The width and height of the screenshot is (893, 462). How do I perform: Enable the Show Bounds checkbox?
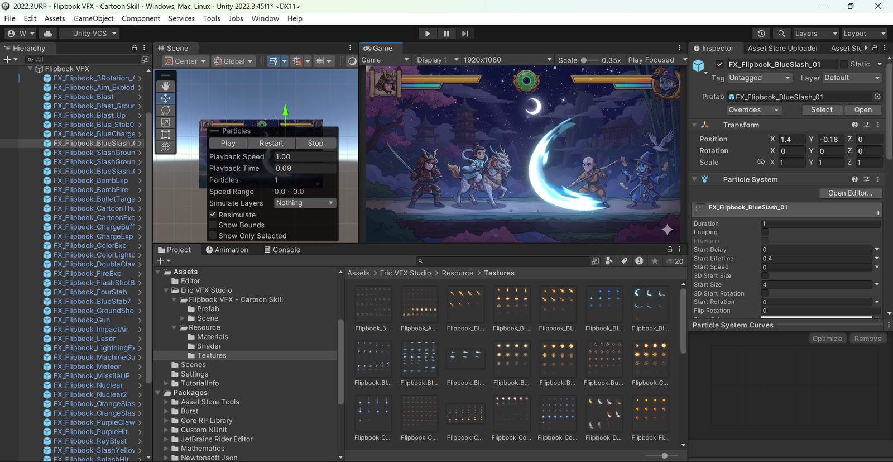213,225
